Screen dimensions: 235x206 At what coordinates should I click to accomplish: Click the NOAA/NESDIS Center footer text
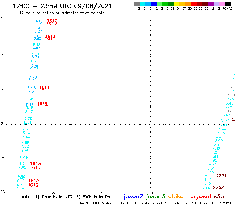click(128, 203)
